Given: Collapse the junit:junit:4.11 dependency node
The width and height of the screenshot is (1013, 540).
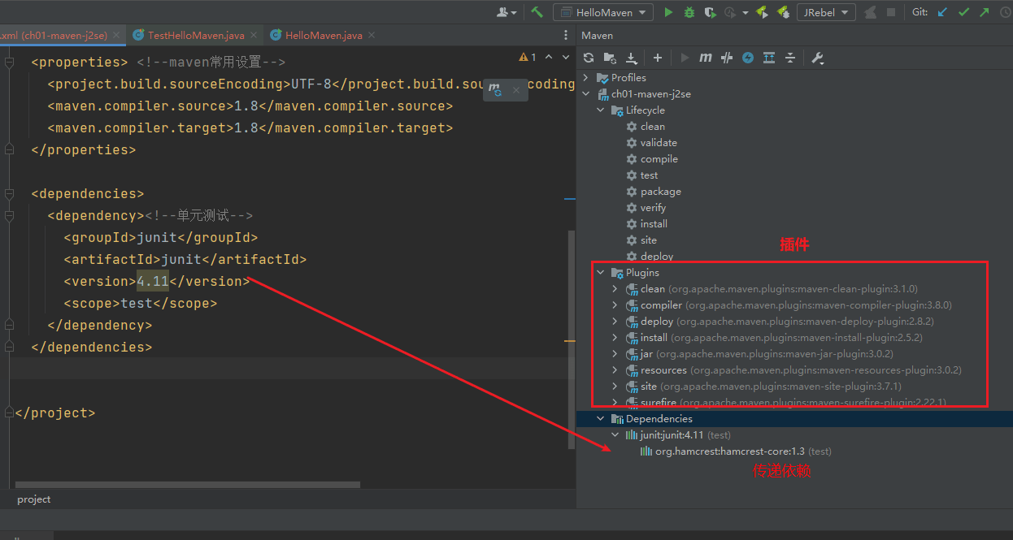Looking at the screenshot, I should 615,435.
